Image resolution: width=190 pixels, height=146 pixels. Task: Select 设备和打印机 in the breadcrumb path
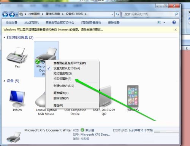click(x=74, y=14)
